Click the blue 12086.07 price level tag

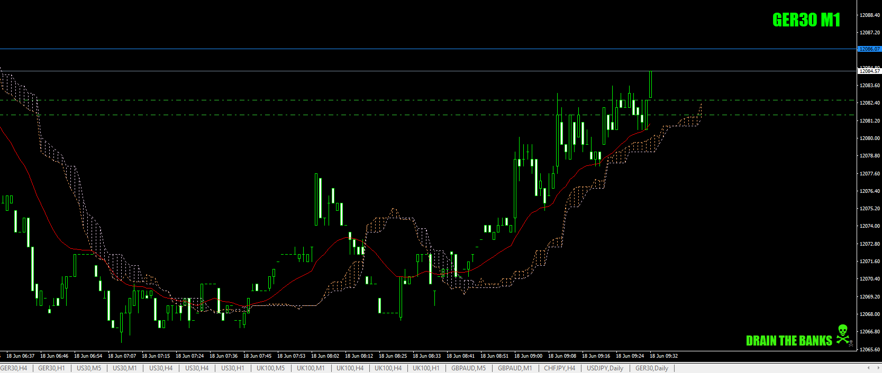(x=869, y=49)
